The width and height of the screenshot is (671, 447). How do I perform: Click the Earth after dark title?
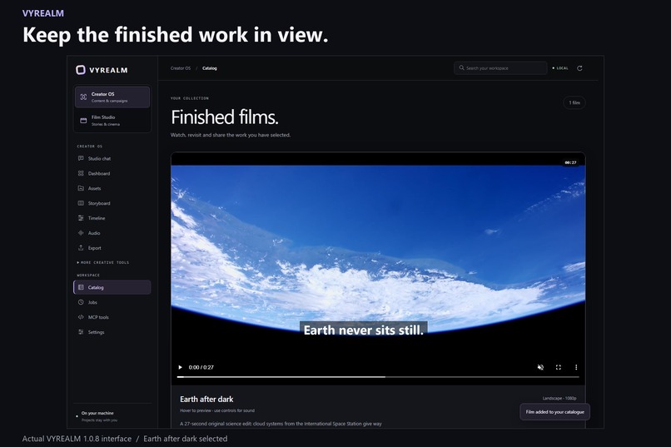pyautogui.click(x=206, y=399)
